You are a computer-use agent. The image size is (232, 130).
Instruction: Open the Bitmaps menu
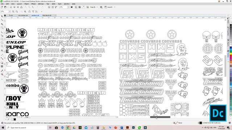point(41,4)
